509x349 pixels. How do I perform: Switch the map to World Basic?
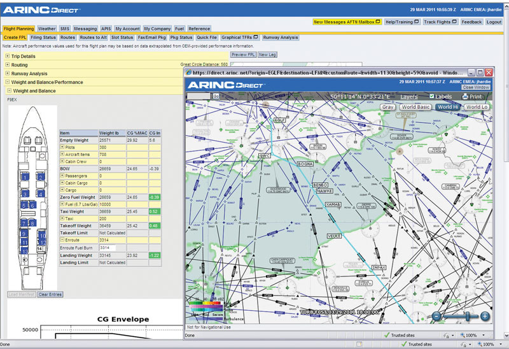(415, 107)
